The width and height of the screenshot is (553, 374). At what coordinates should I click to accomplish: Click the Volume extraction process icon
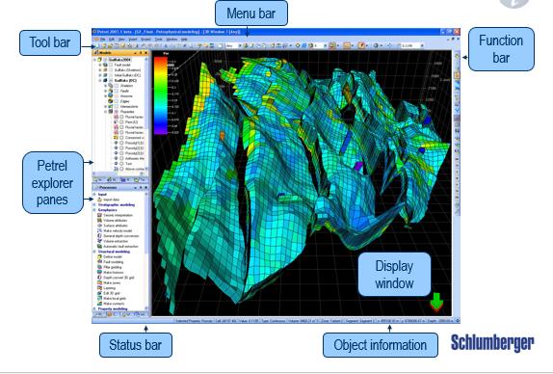100,241
